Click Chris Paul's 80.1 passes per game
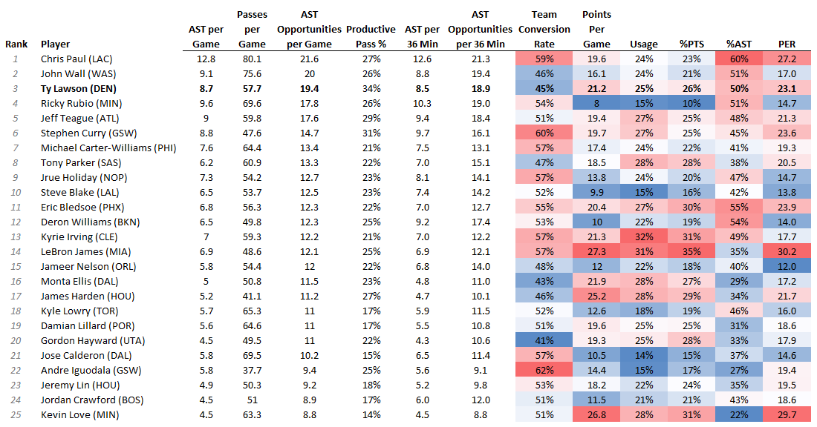The image size is (817, 427). click(252, 59)
